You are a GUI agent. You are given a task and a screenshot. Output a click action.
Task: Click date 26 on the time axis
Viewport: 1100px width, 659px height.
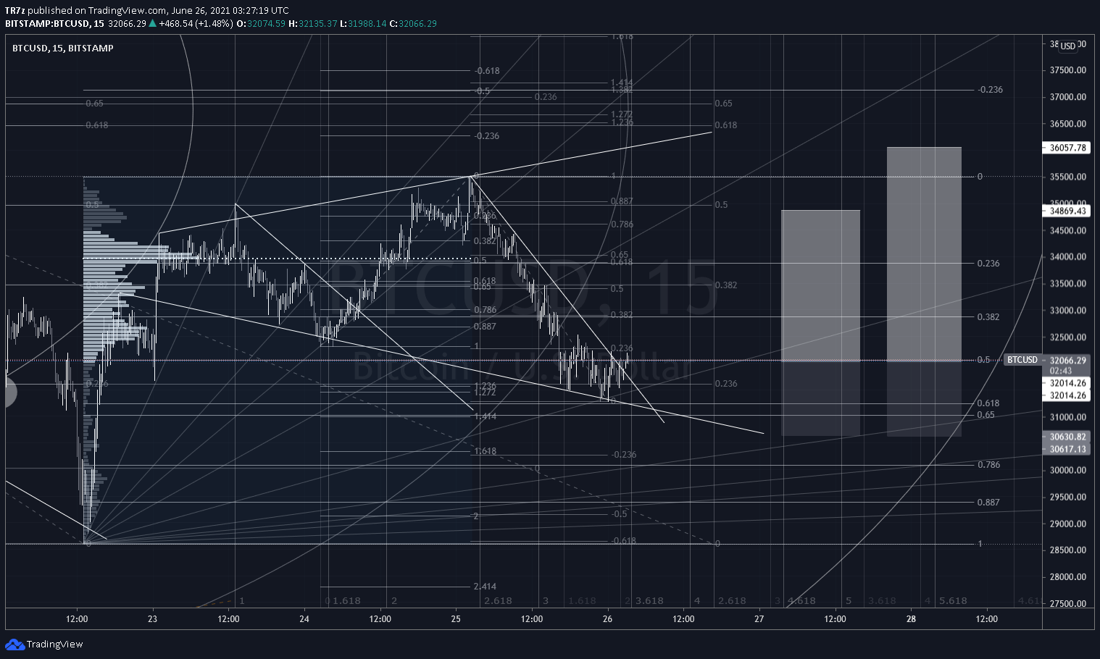coord(607,619)
